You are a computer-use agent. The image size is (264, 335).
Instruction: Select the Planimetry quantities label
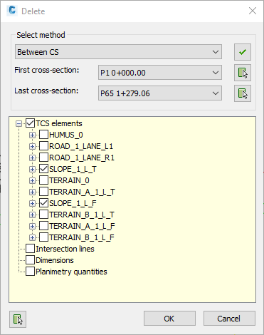click(x=71, y=272)
